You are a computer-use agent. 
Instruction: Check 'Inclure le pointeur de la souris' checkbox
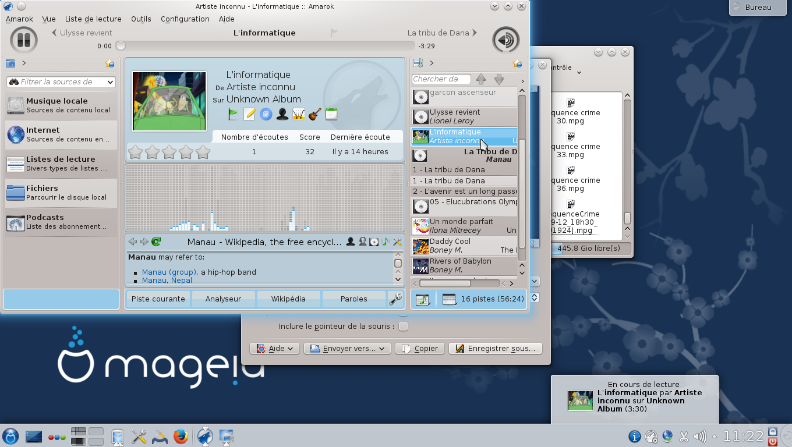point(403,327)
